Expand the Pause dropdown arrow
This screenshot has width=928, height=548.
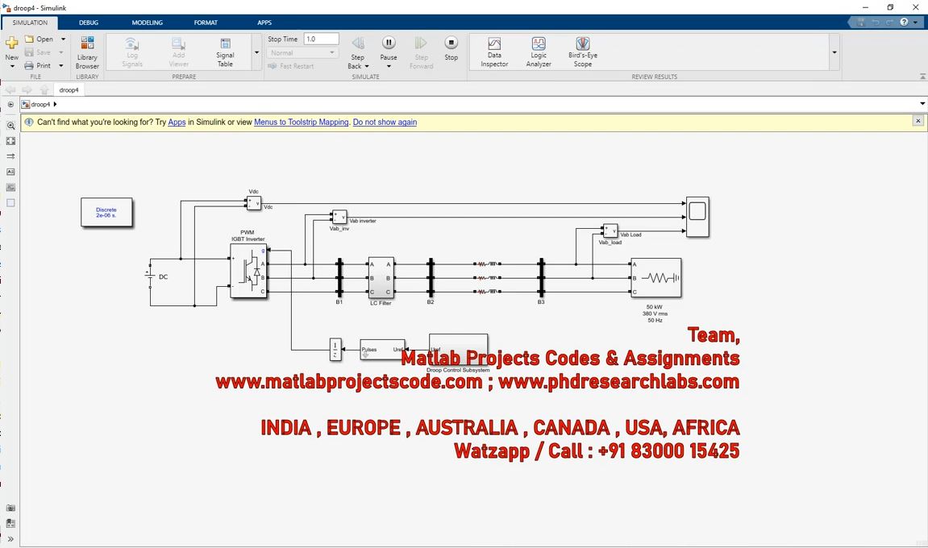coord(389,66)
